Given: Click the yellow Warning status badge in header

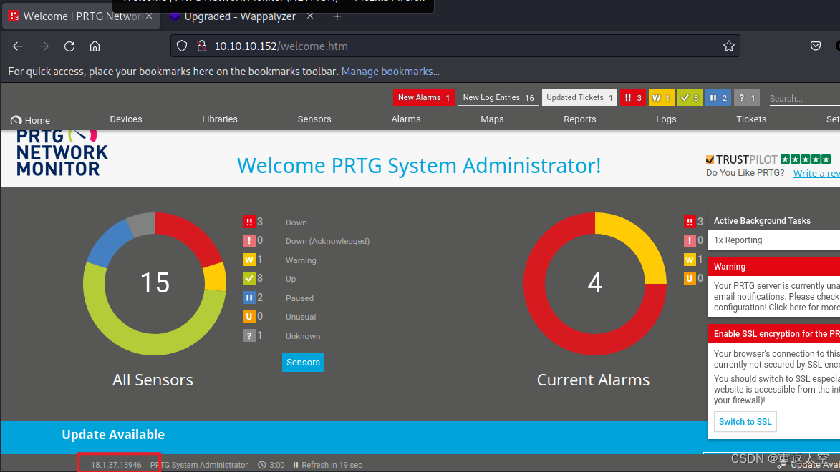Looking at the screenshot, I should click(x=661, y=97).
